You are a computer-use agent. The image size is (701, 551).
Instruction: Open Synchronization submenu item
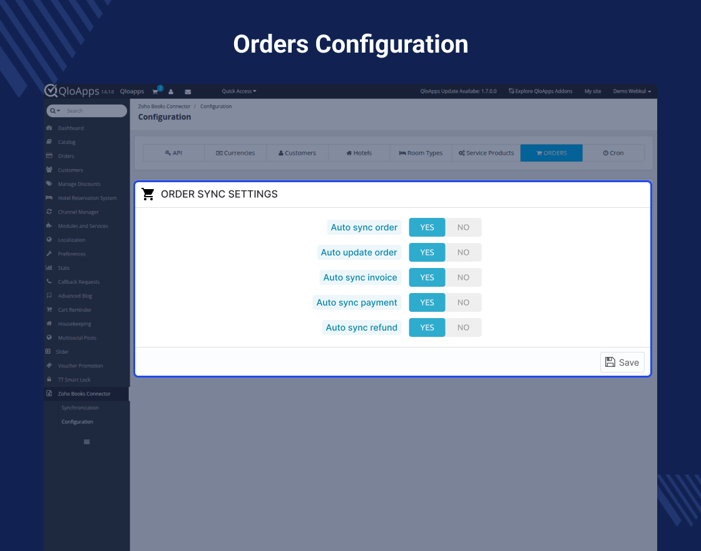tap(80, 408)
